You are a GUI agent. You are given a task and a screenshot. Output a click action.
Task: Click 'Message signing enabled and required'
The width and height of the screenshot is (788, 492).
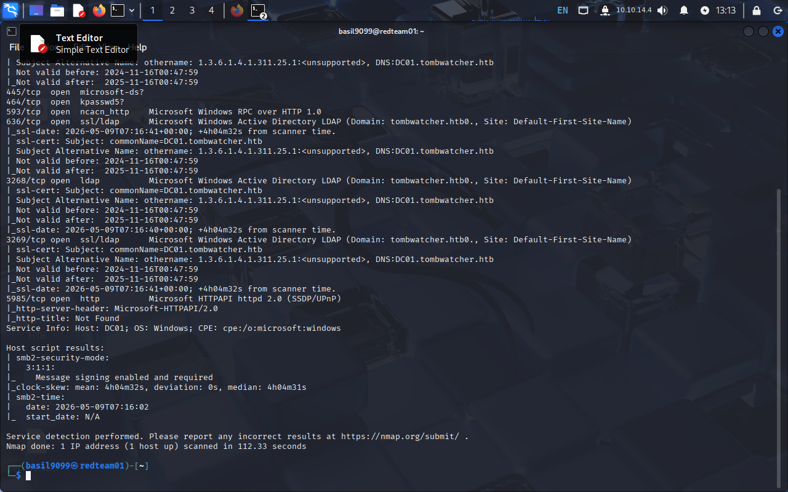[x=124, y=378]
